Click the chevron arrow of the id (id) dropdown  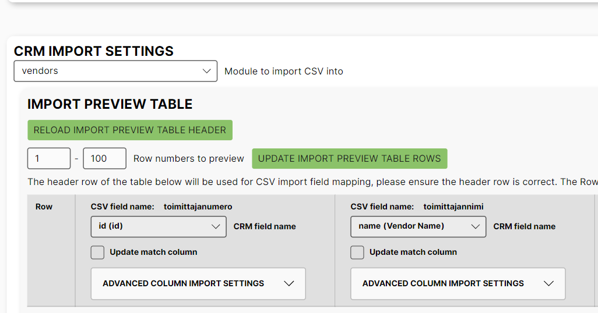click(215, 226)
